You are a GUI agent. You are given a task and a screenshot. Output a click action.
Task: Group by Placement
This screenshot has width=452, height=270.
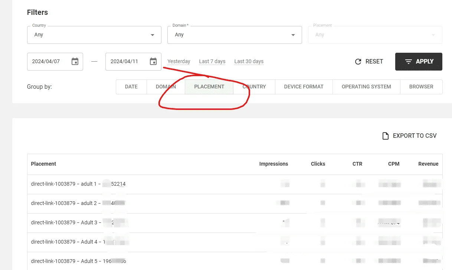point(209,87)
